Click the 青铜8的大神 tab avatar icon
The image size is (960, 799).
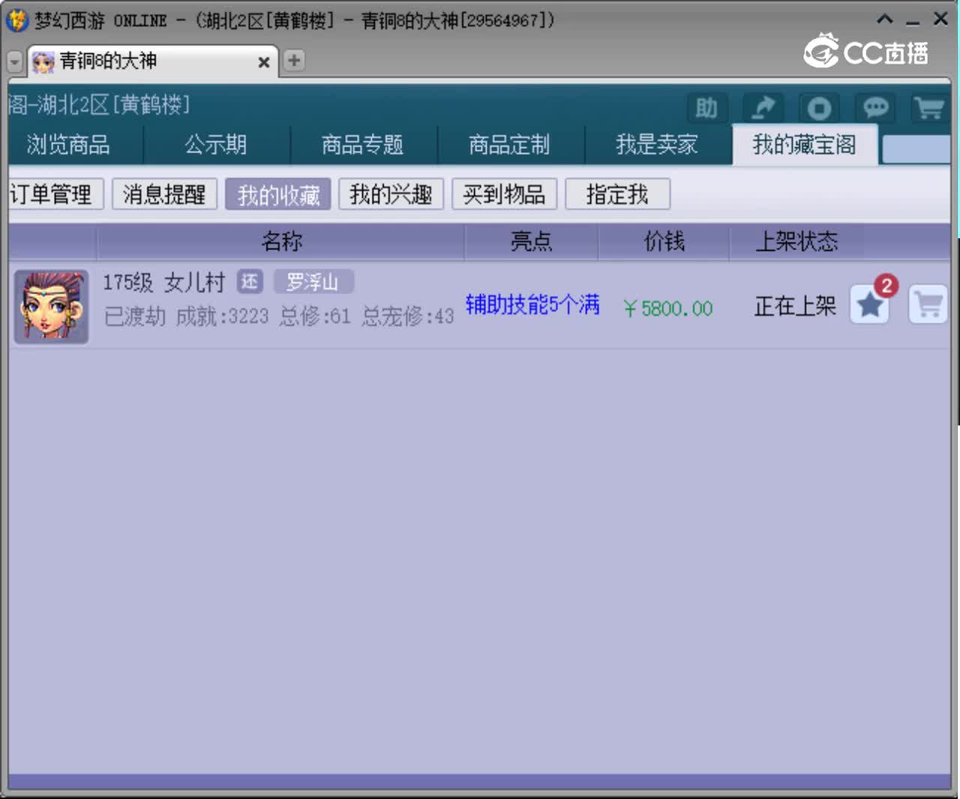(x=43, y=61)
